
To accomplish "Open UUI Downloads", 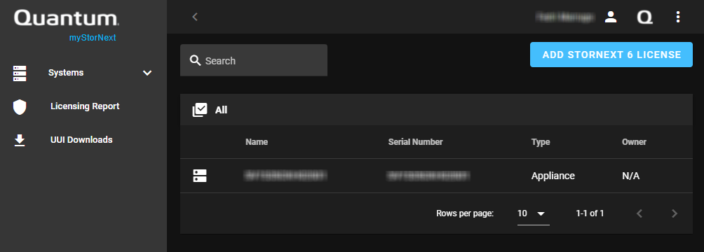I will [x=81, y=139].
